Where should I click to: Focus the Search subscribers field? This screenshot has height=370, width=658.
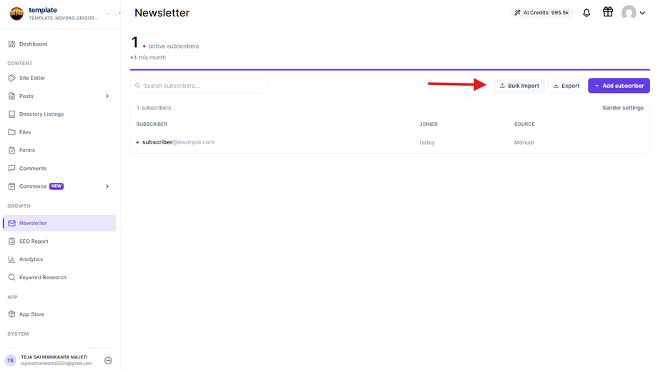coord(199,86)
